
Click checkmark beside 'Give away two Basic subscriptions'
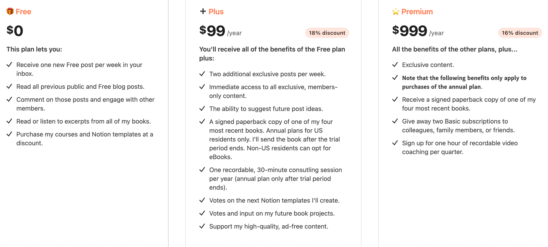[395, 121]
